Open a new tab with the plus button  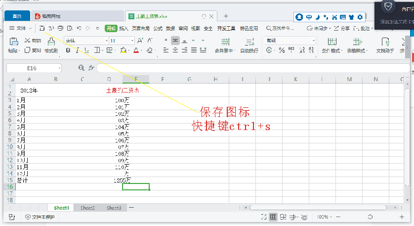pos(226,16)
